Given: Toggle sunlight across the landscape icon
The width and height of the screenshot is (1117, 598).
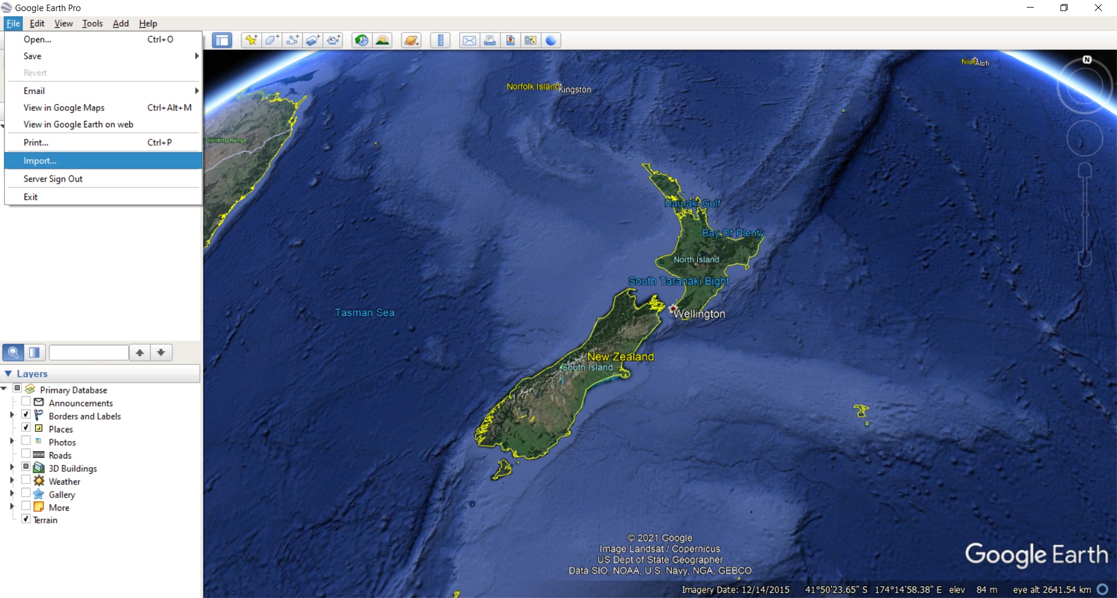Looking at the screenshot, I should click(x=382, y=40).
